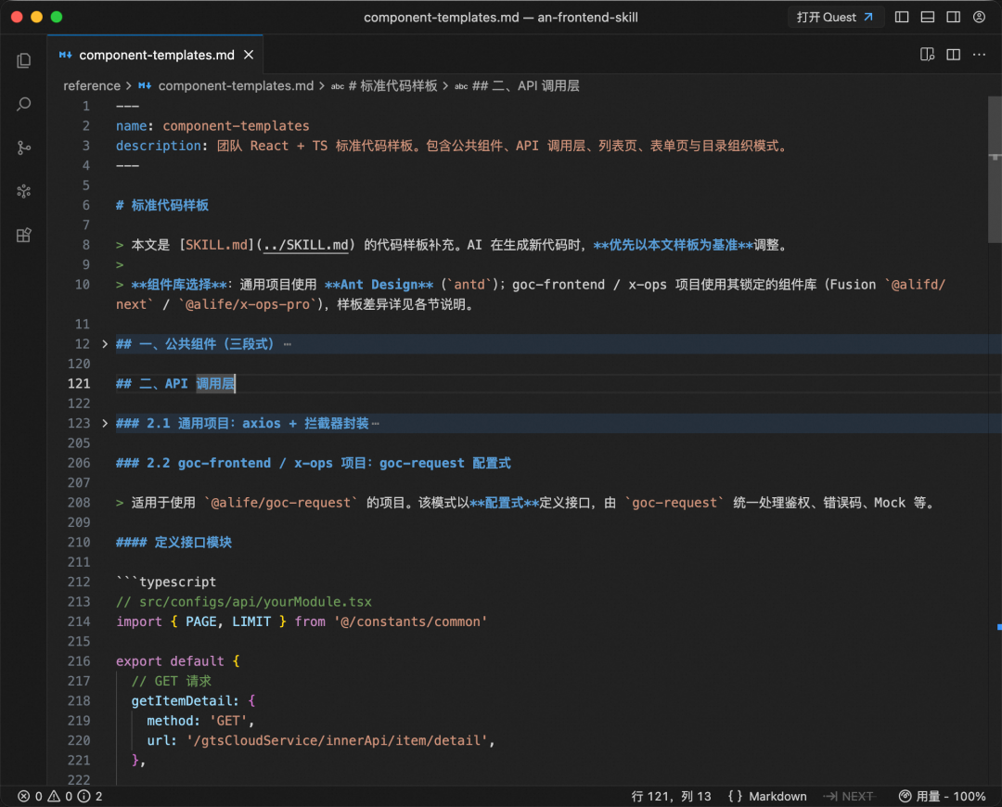The width and height of the screenshot is (1002, 807).
Task: Click the heading # 标准代码样板 on line 6
Action: [x=162, y=205]
